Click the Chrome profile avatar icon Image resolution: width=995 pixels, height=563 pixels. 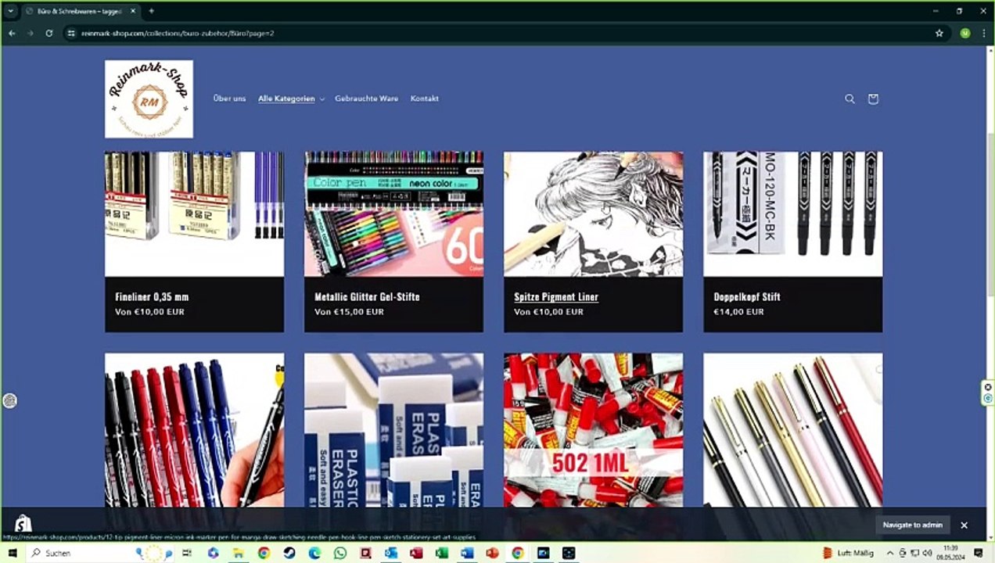(965, 33)
